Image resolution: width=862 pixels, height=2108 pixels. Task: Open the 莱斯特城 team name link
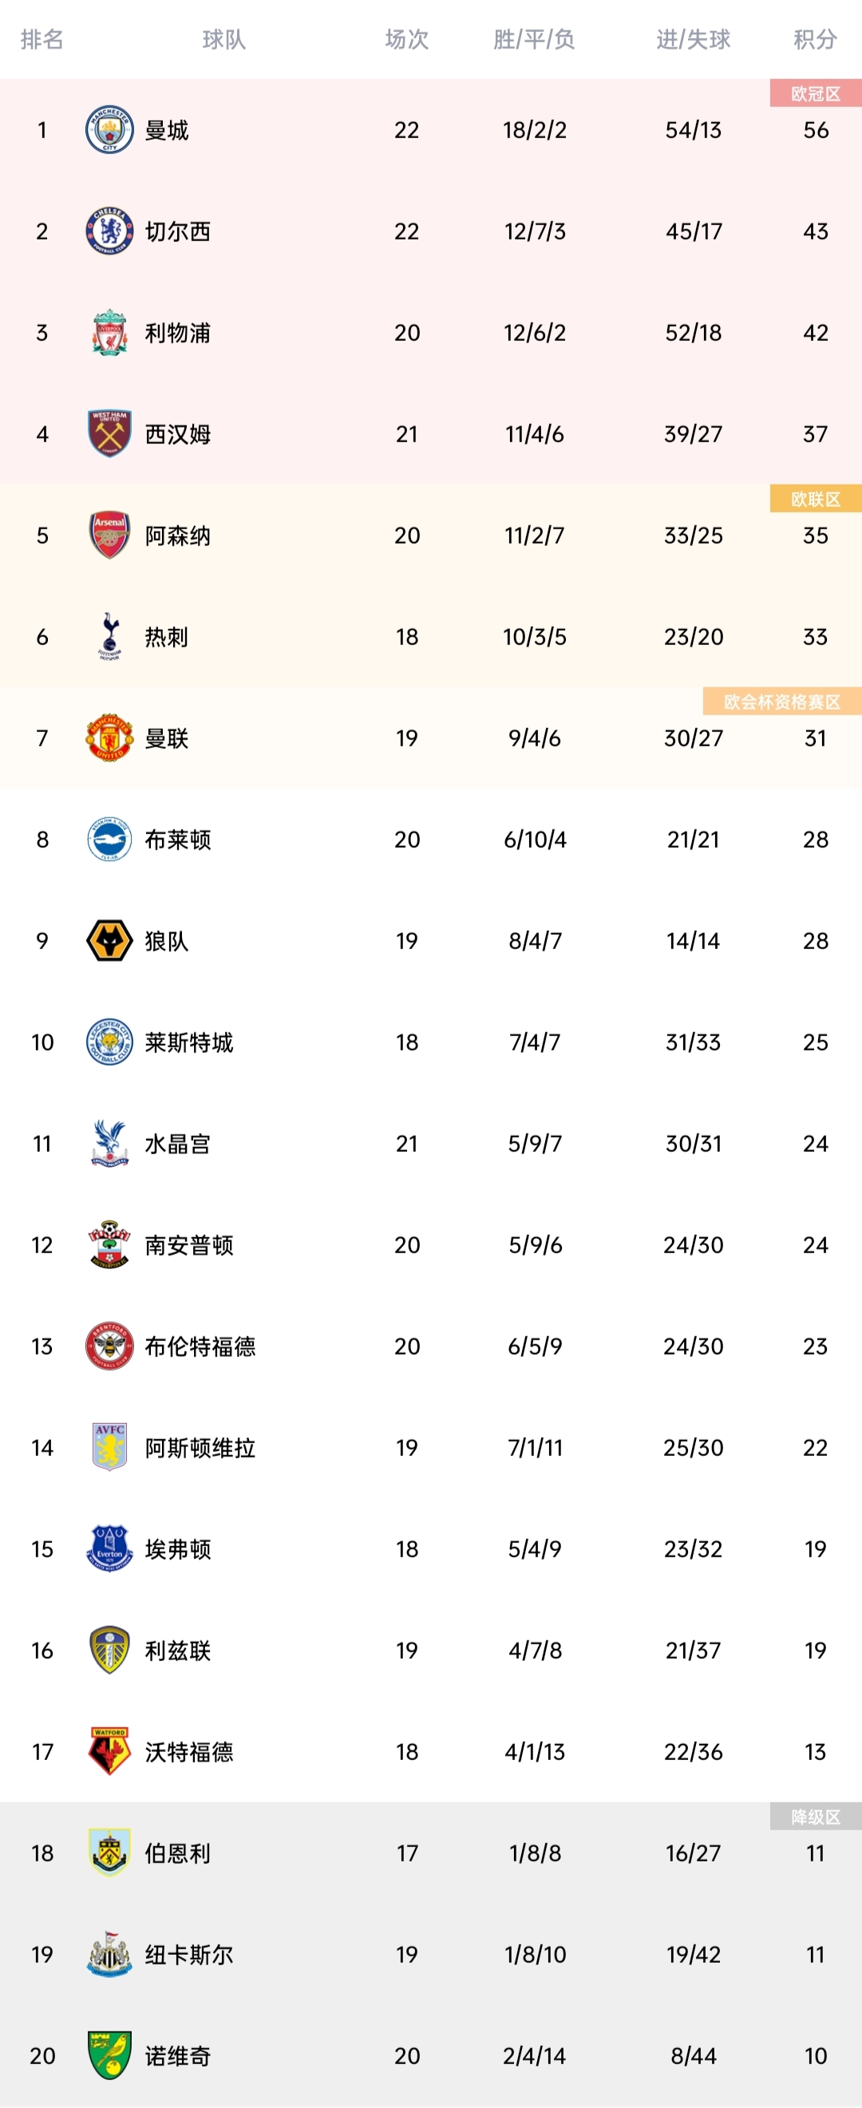click(x=189, y=1042)
